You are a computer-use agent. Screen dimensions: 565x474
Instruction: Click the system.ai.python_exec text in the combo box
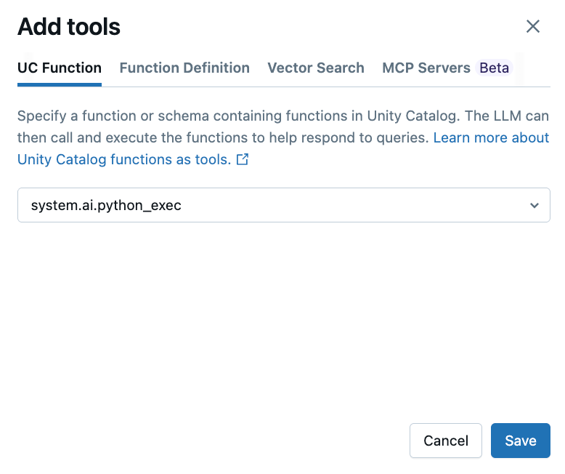[x=106, y=206]
